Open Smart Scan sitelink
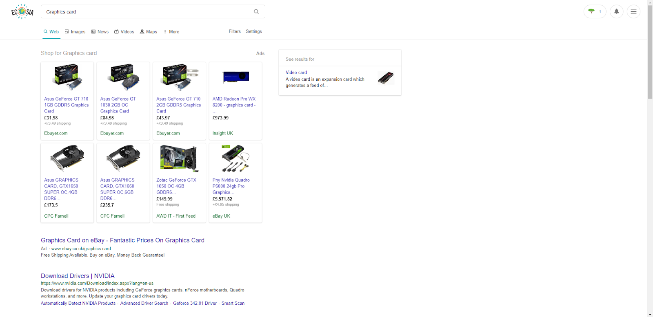Image resolution: width=653 pixels, height=317 pixels. coord(233,303)
